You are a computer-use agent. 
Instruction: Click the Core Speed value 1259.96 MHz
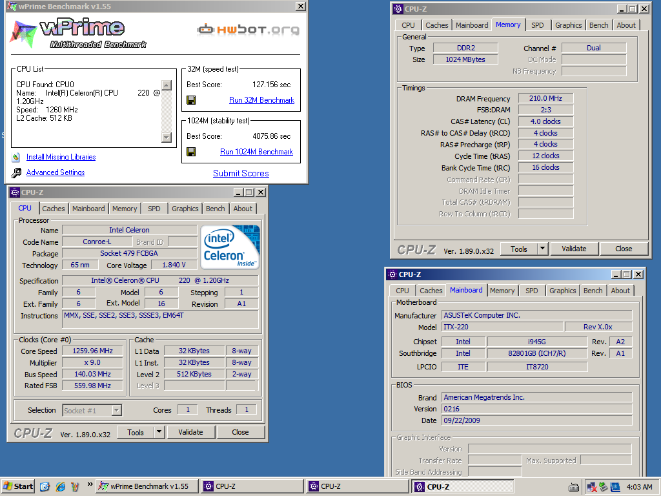(x=93, y=351)
